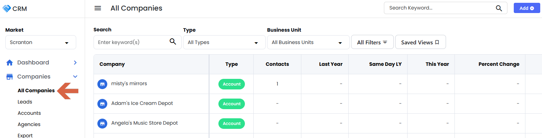Click Account badge for Adam's Ice Cream Depot
This screenshot has width=542, height=138.
pyautogui.click(x=231, y=104)
